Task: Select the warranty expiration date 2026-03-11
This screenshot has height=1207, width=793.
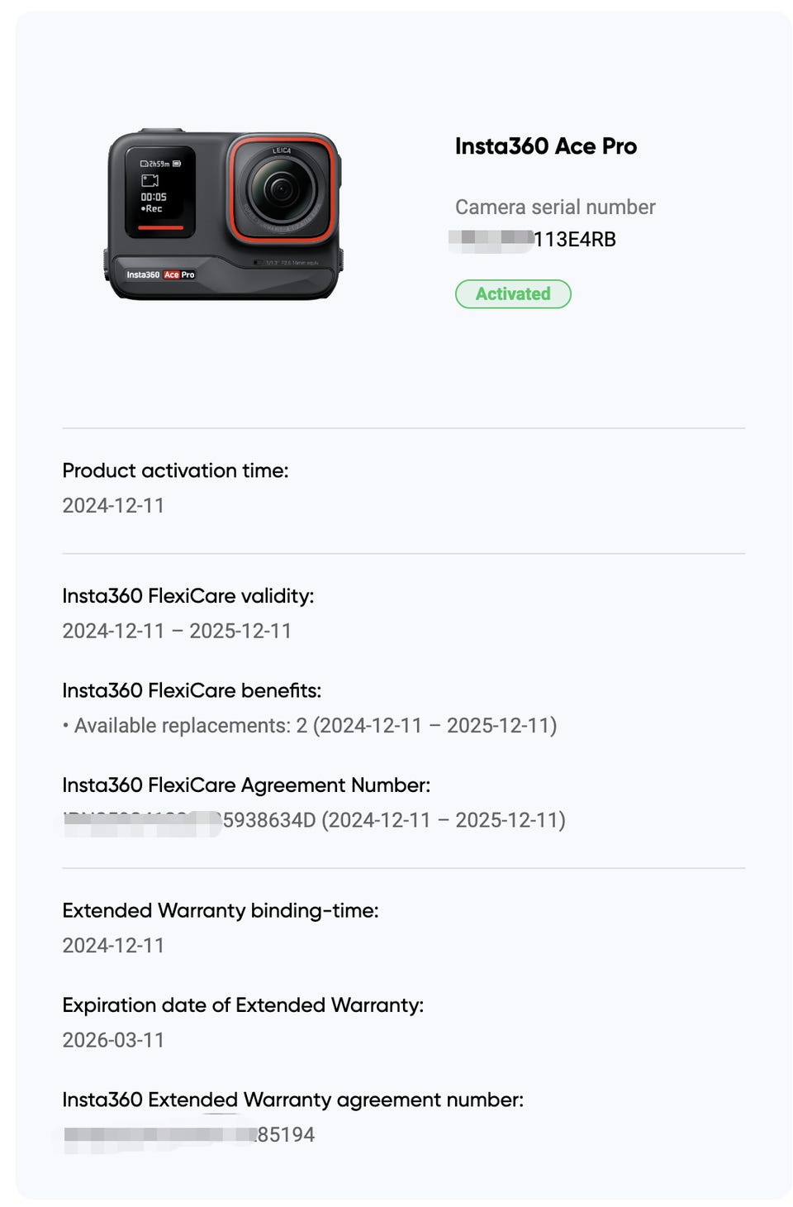Action: [x=113, y=1040]
